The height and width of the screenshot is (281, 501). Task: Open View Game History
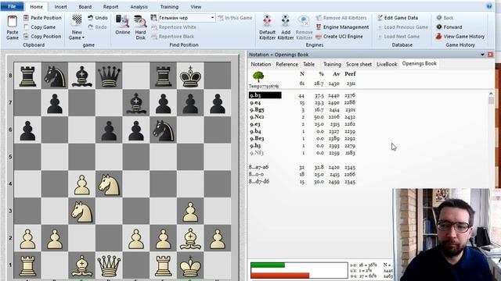tap(460, 37)
